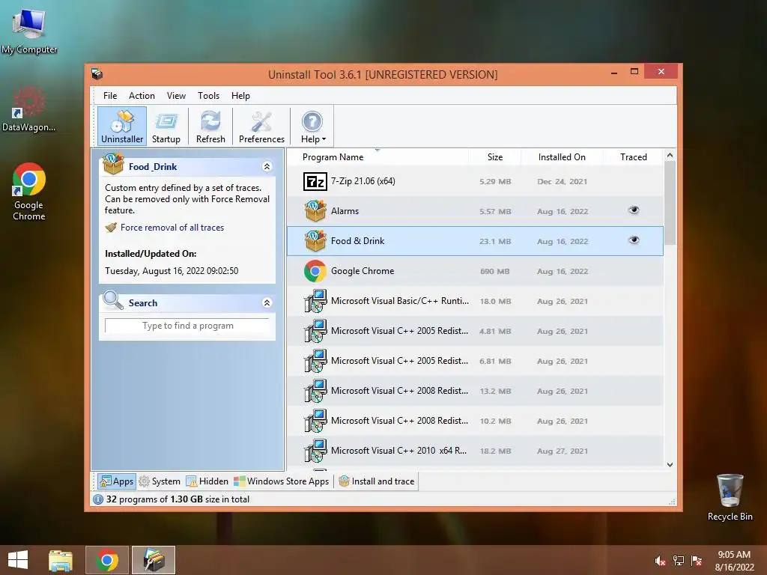Image resolution: width=767 pixels, height=575 pixels.
Task: Click the broom icon beside Force removal
Action: coord(112,228)
